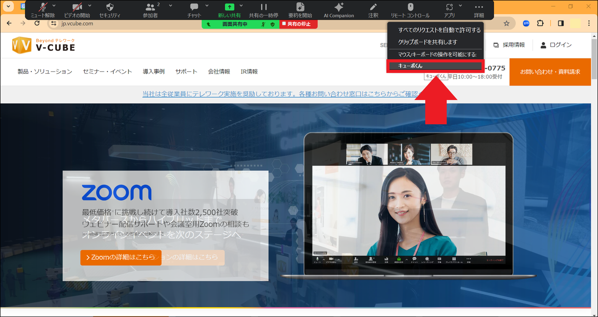
Task: Click the V-CUBE logo
Action: (x=43, y=45)
